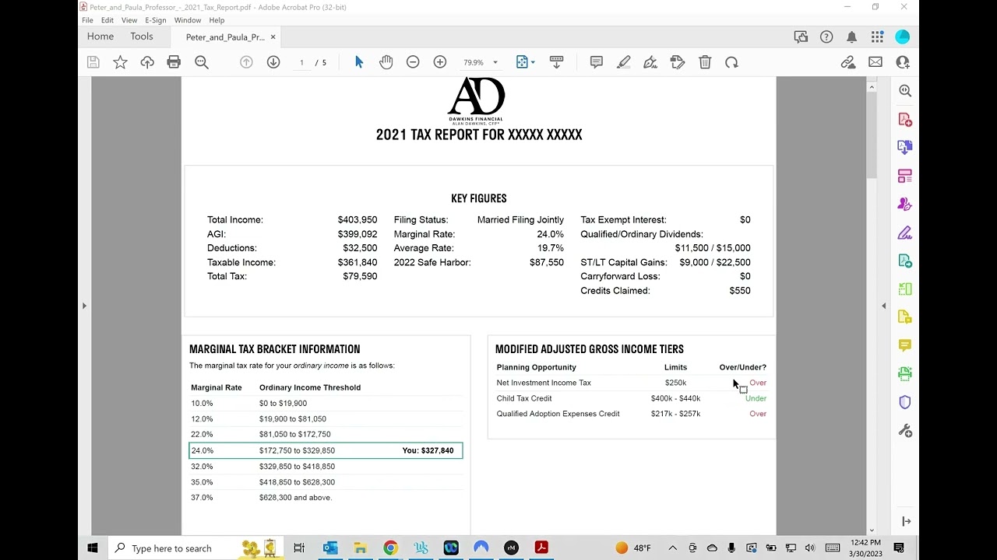997x560 pixels.
Task: Open yellow Comment tool in right sidebar
Action: [x=905, y=345]
